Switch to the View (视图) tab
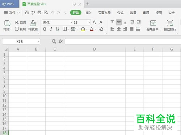The height and width of the screenshot is (135, 181). click(159, 13)
